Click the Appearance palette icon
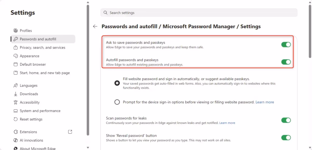This screenshot has width=312, height=150. [16, 56]
